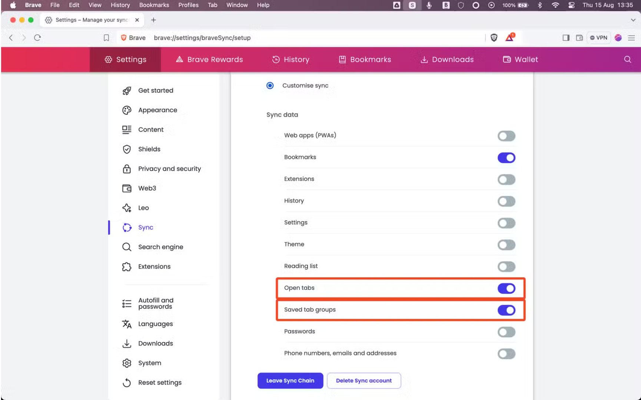Click the Delete Sync account button
This screenshot has height=400, width=641.
click(x=363, y=381)
